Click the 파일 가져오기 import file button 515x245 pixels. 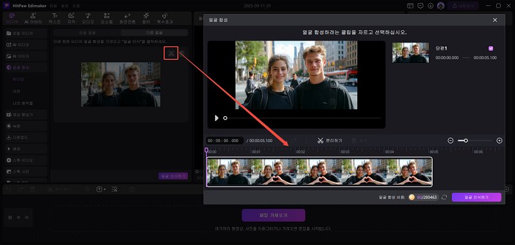click(x=273, y=215)
